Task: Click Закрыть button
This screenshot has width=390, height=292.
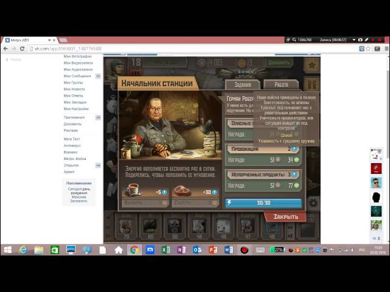Action: point(286,217)
